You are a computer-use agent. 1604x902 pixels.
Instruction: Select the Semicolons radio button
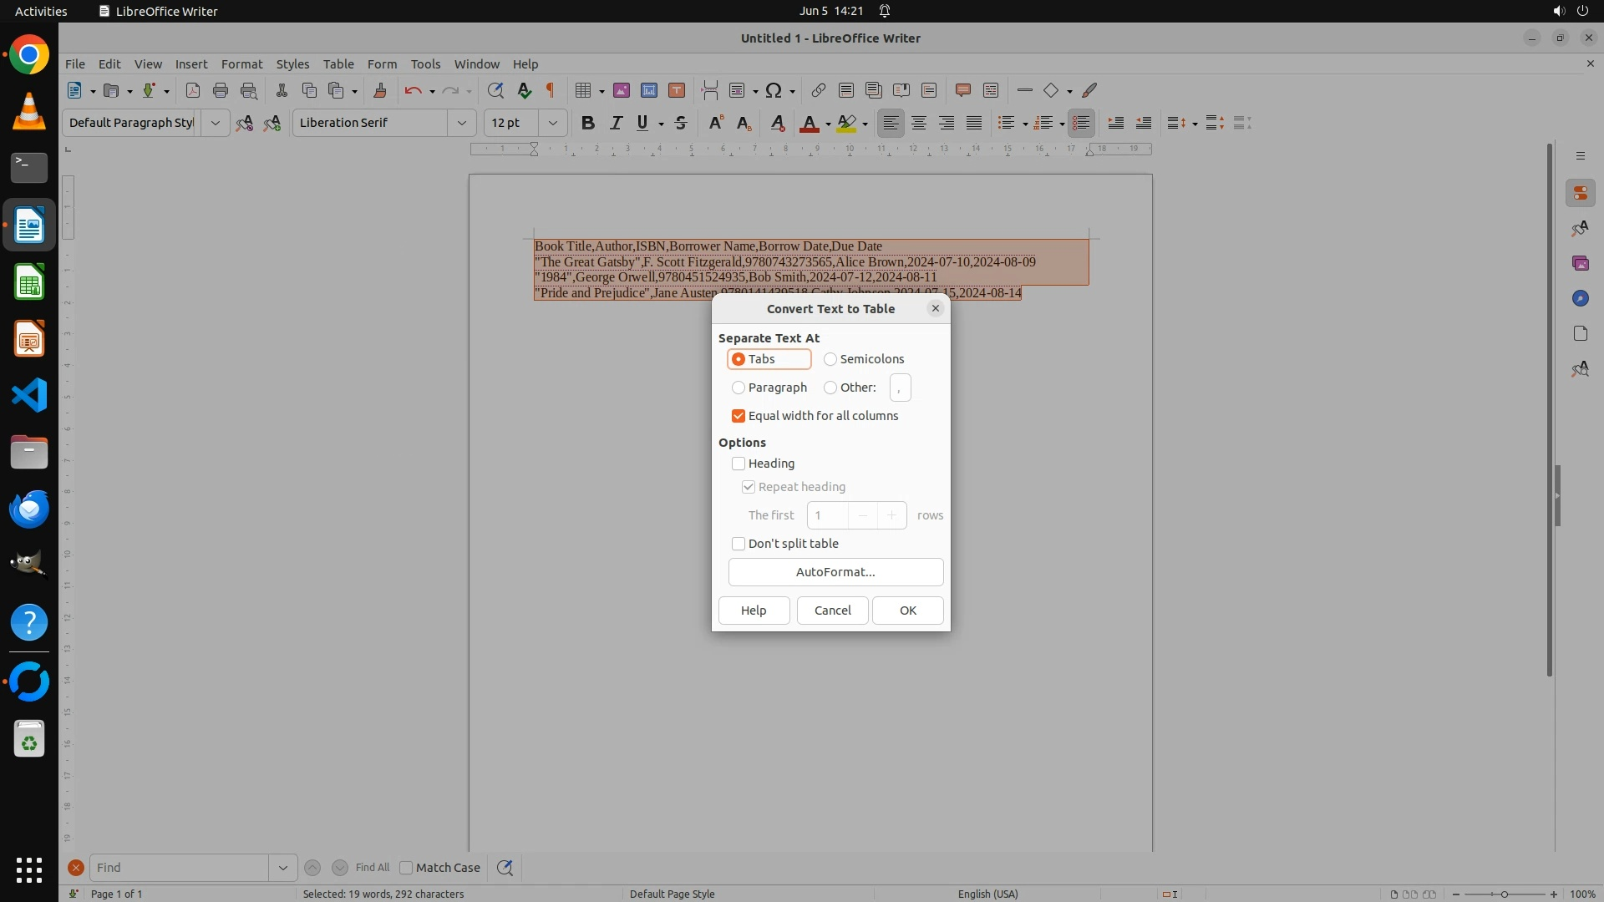point(830,359)
